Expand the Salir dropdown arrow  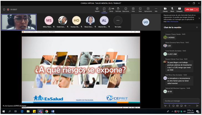tap(197, 9)
